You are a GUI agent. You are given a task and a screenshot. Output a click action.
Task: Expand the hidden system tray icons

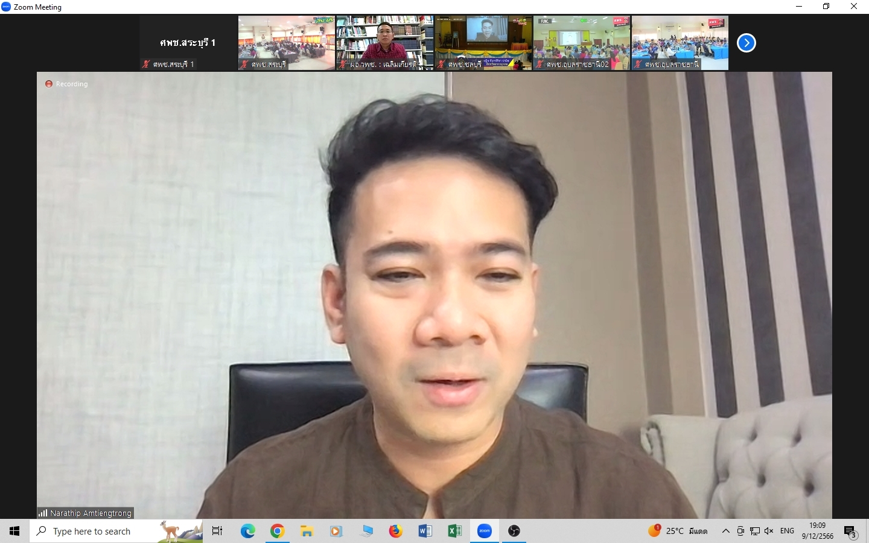click(726, 531)
